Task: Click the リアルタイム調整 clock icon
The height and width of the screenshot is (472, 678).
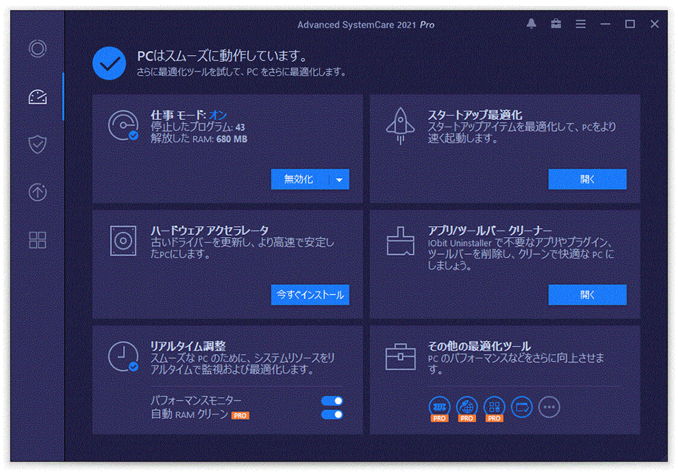Action: [x=124, y=356]
